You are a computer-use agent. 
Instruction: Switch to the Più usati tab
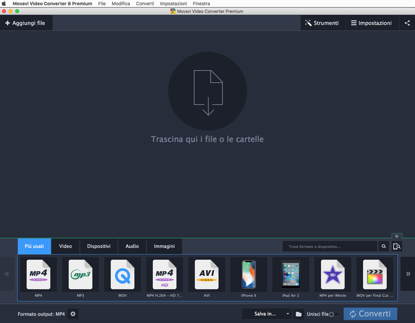[34, 246]
